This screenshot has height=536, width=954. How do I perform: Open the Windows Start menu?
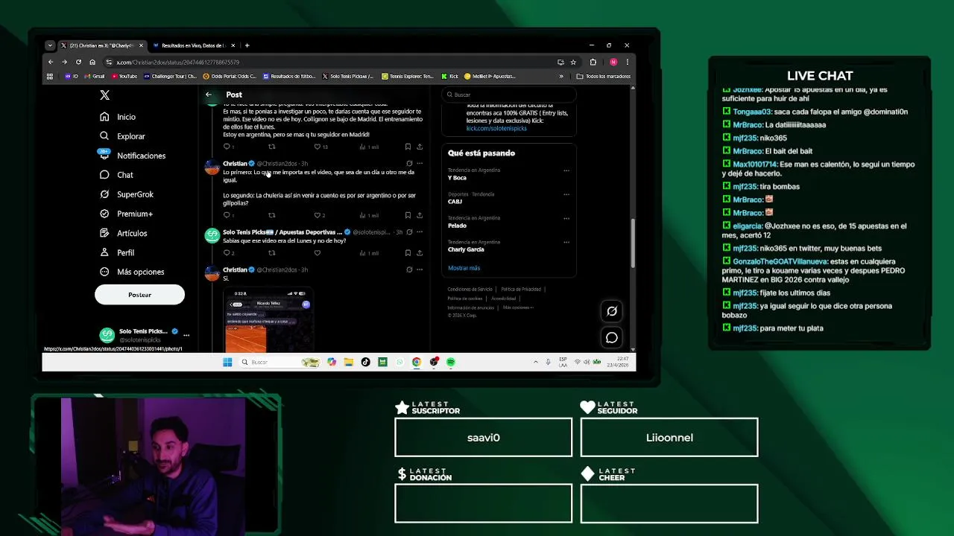coord(227,363)
